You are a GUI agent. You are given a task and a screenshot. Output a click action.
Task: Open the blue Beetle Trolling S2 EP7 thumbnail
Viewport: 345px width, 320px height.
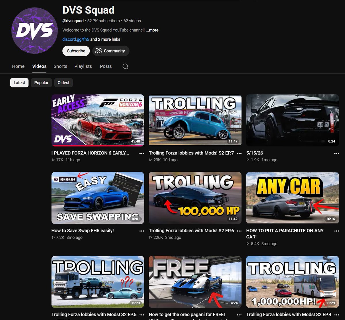[195, 120]
